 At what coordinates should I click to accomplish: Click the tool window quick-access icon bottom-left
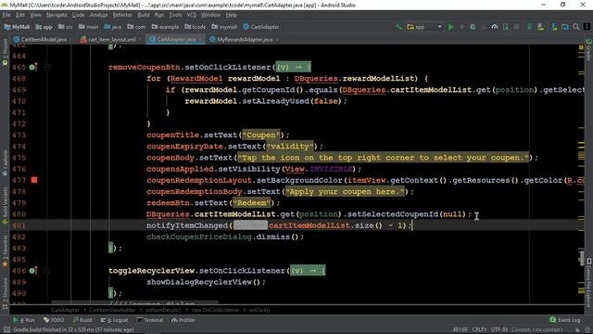[6, 330]
